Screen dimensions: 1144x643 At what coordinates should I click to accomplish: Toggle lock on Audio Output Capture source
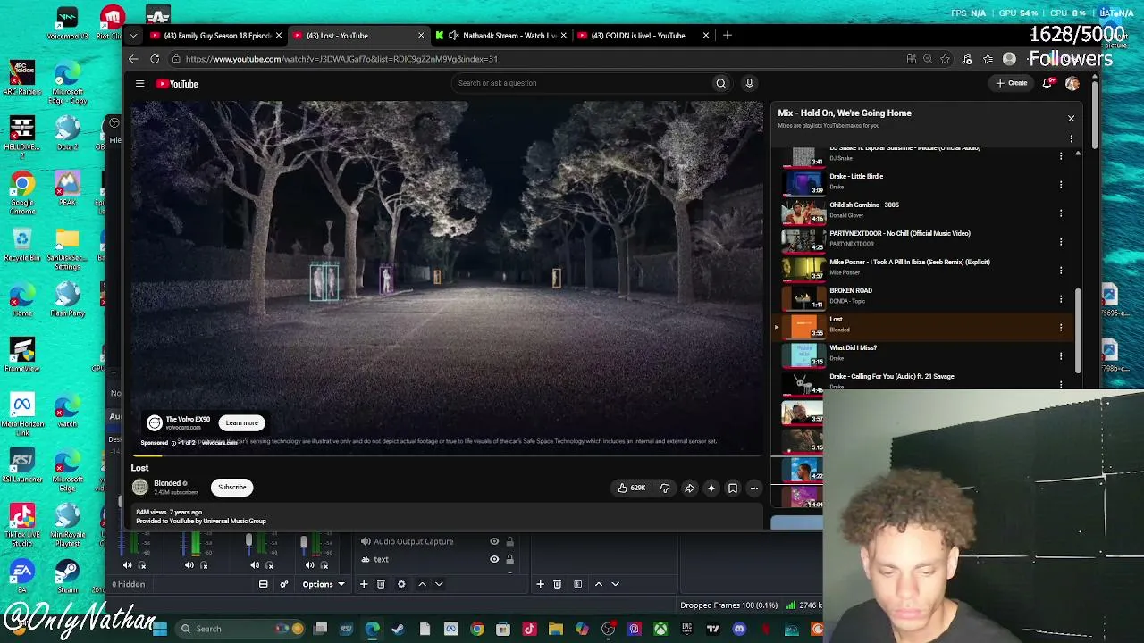[509, 541]
